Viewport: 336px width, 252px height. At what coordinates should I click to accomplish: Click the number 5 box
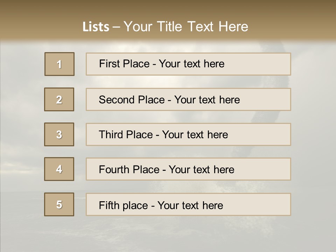(x=59, y=204)
